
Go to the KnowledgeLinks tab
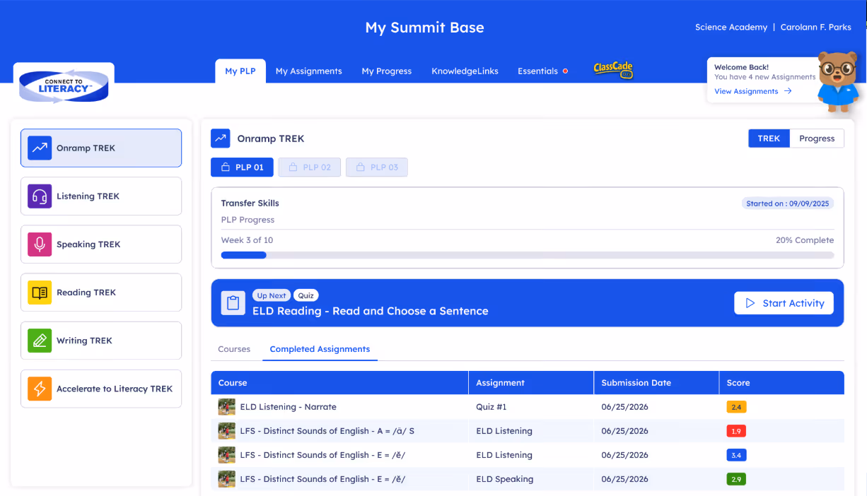click(465, 71)
